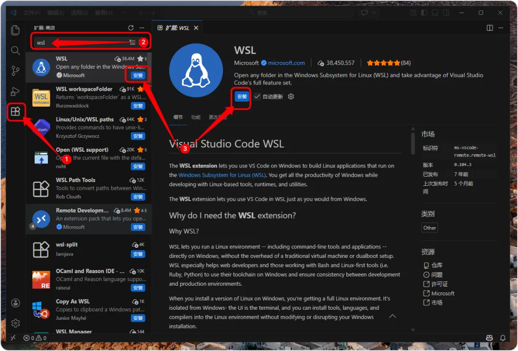
Task: Open the 许可证 resource link
Action: [x=436, y=284]
